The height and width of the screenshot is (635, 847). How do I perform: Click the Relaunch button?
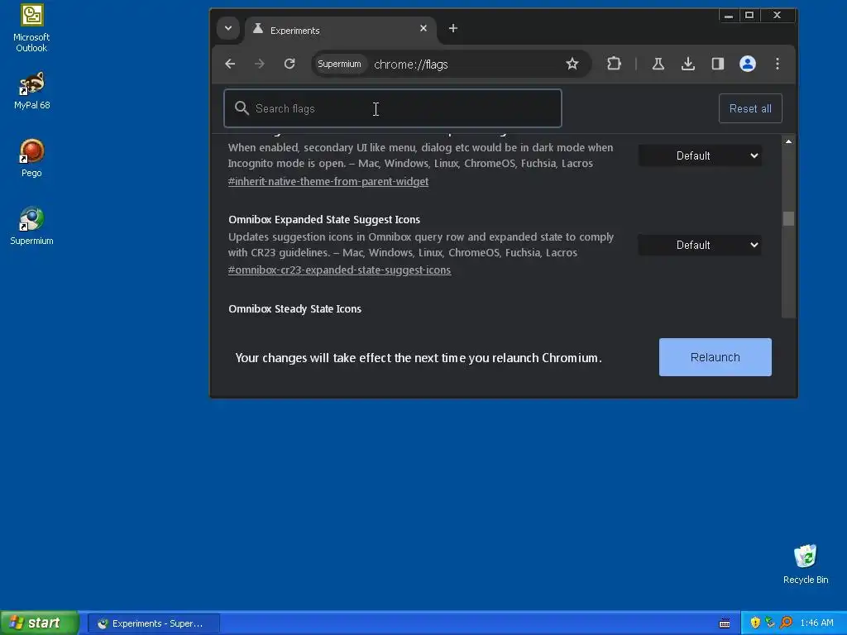715,357
